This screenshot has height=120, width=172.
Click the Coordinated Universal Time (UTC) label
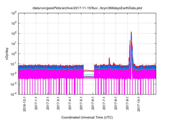tap(87, 118)
